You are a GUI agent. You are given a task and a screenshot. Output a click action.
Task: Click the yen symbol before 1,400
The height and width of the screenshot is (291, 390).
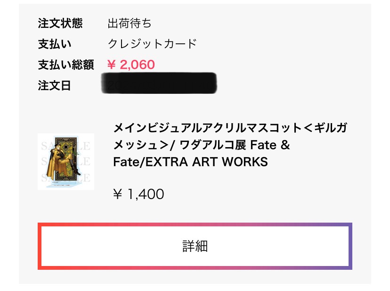(117, 194)
